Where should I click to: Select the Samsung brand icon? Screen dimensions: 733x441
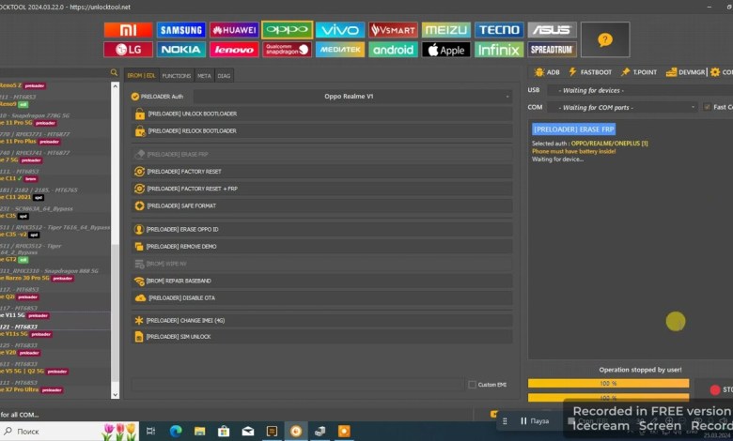(x=180, y=30)
